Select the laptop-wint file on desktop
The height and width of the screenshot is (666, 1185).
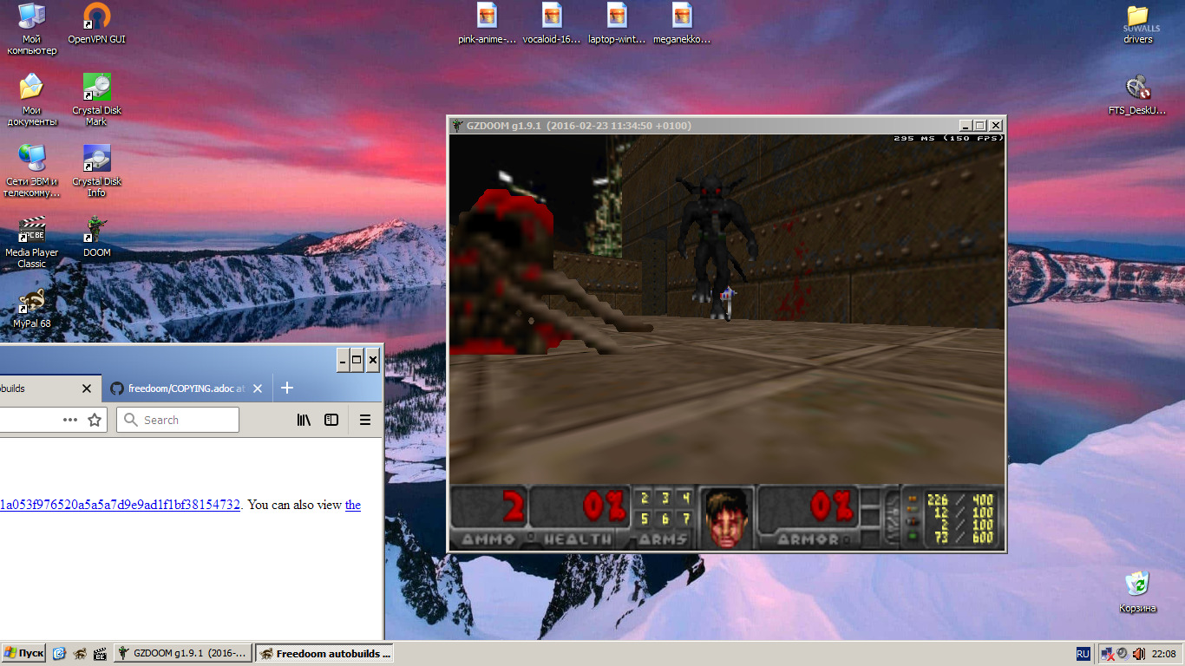point(617,23)
